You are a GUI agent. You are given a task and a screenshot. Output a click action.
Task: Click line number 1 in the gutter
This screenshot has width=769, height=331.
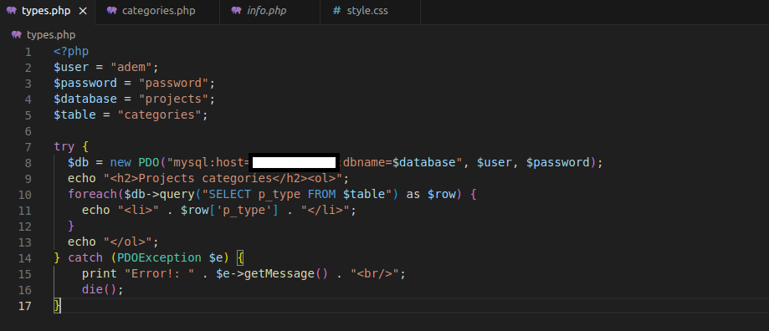[28, 52]
